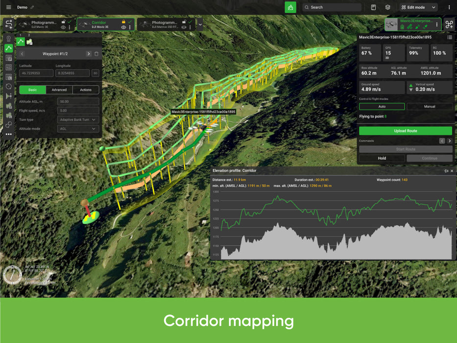The height and width of the screenshot is (343, 457).
Task: Select the Waypoint tool in the left toolbar
Action: coord(9,38)
